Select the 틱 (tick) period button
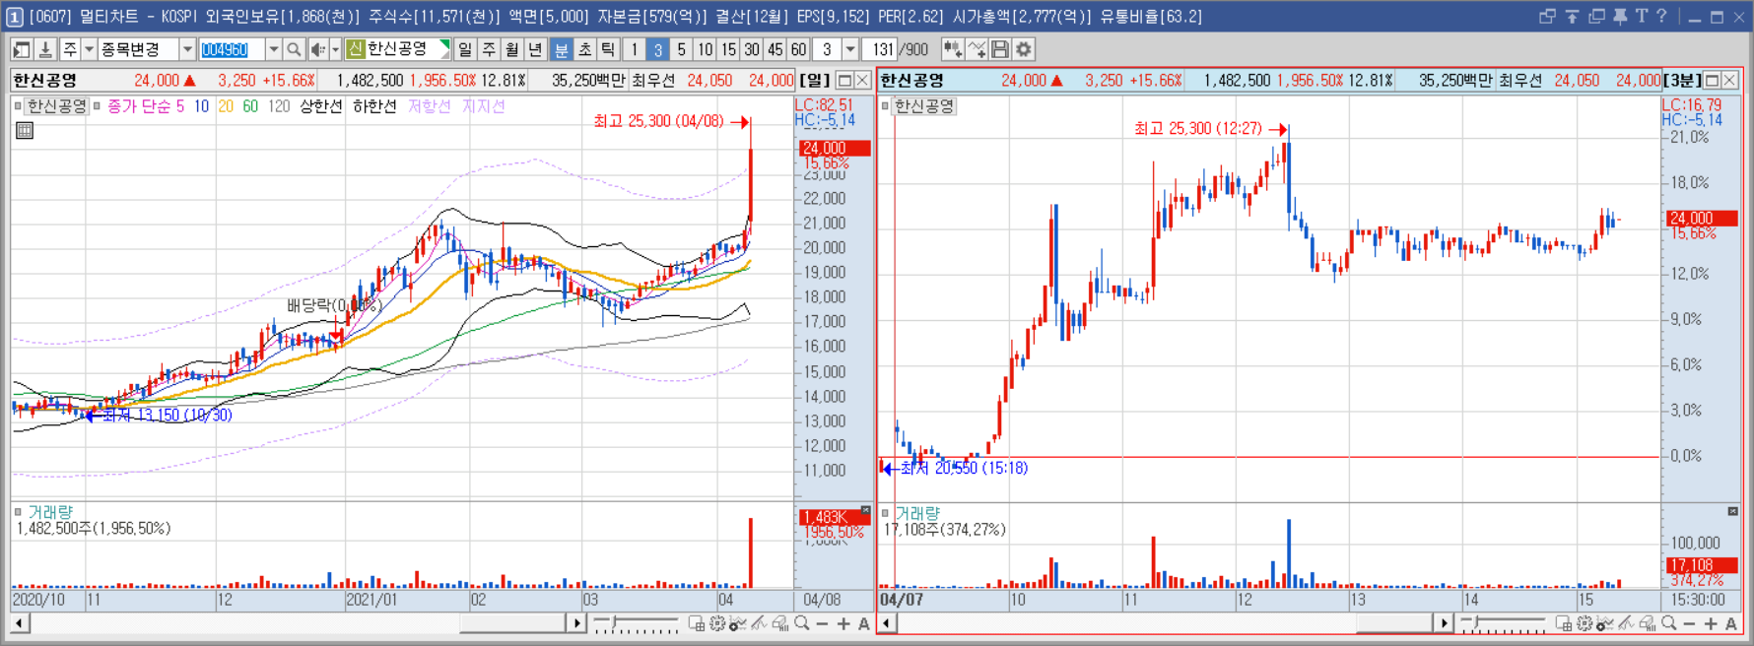 (609, 49)
